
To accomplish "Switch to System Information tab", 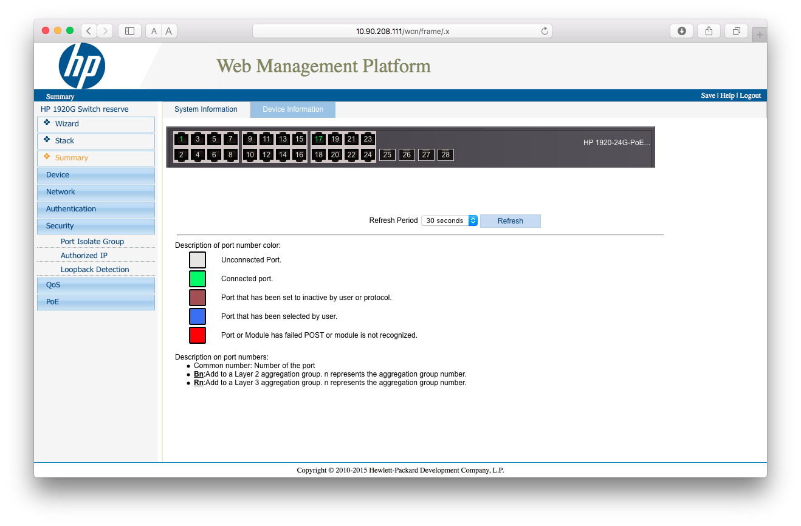I will coord(205,109).
